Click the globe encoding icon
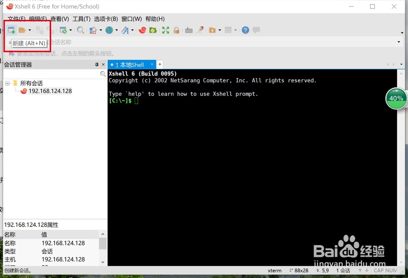Screen dimensions: 408x278 click(109, 30)
